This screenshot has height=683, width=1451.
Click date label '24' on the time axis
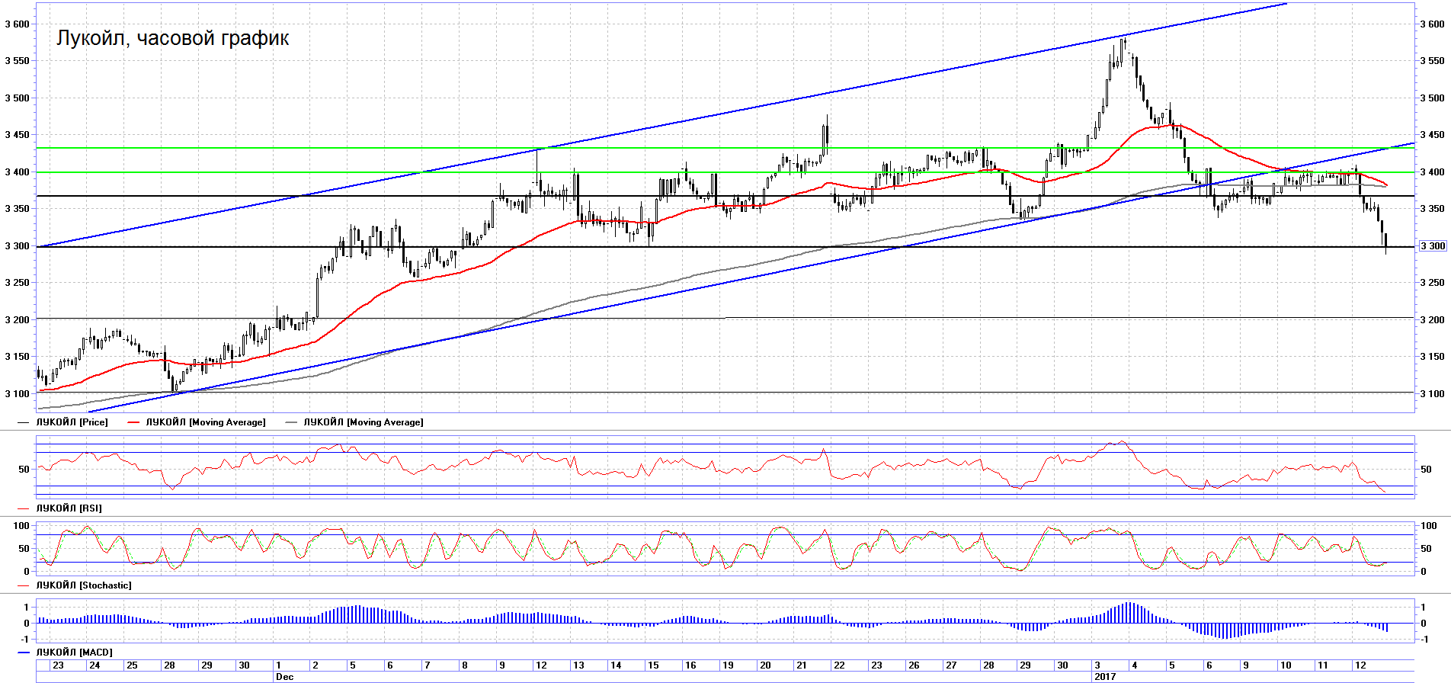(94, 665)
